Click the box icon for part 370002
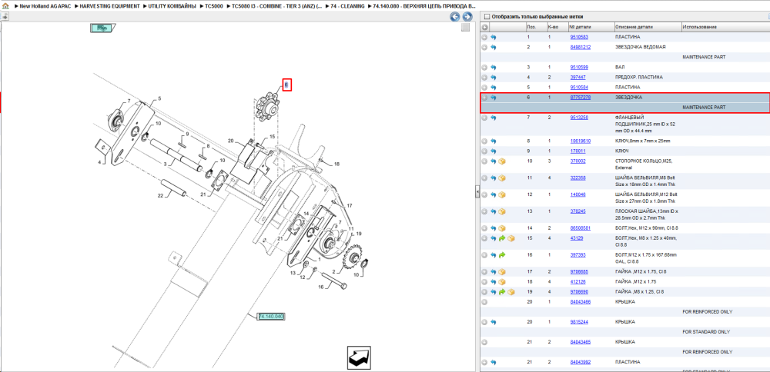 tap(502, 161)
